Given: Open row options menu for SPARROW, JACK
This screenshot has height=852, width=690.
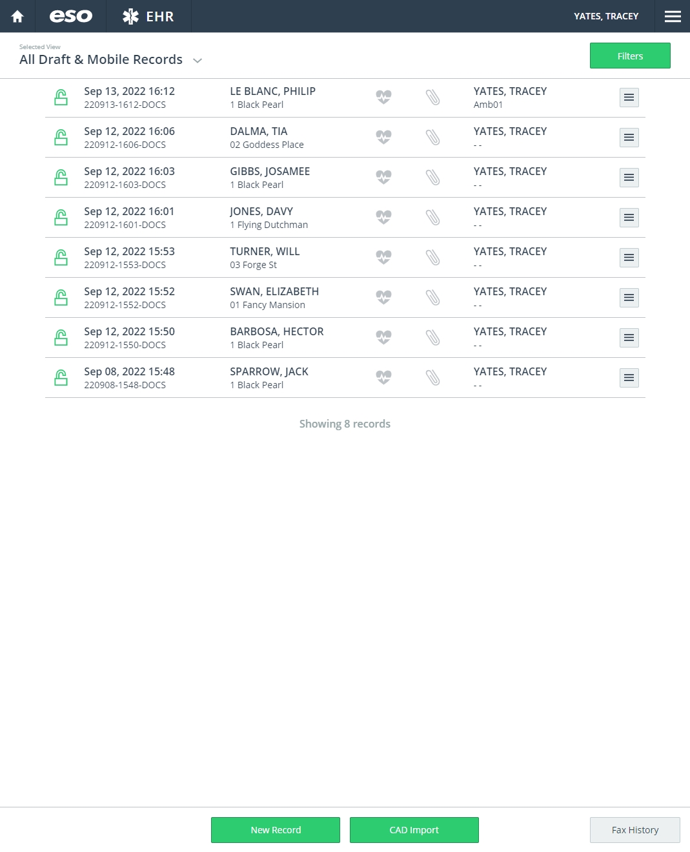Looking at the screenshot, I should click(x=629, y=378).
